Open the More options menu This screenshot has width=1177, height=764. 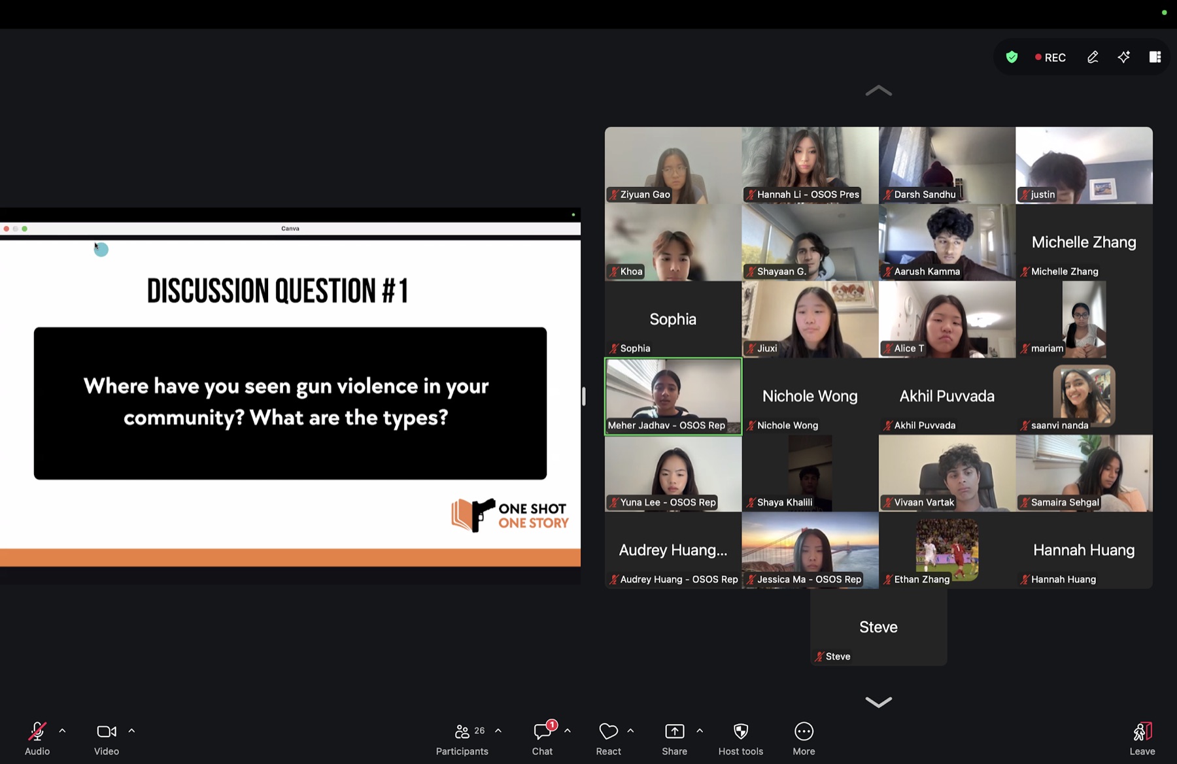[804, 739]
